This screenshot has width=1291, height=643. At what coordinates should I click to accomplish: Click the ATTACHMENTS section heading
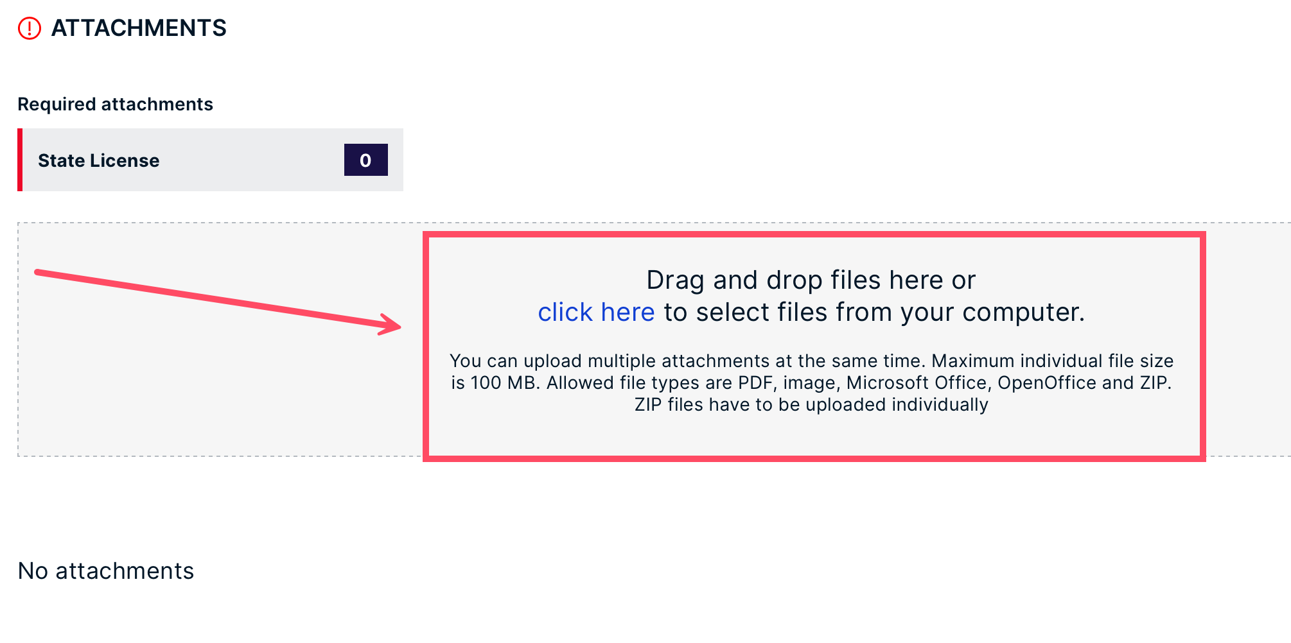coord(139,28)
